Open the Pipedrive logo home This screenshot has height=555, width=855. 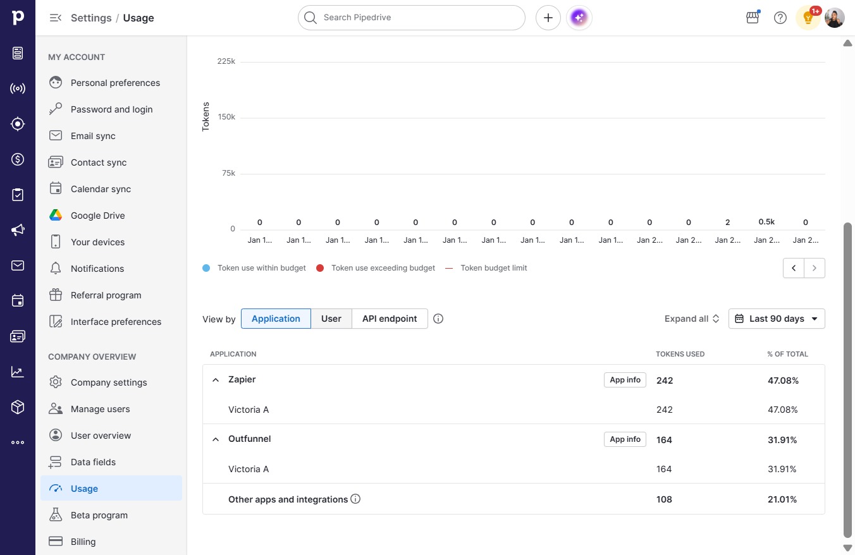18,18
